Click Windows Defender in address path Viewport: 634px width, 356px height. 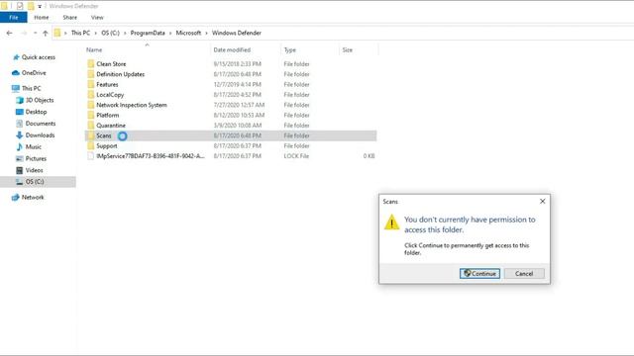pos(237,33)
